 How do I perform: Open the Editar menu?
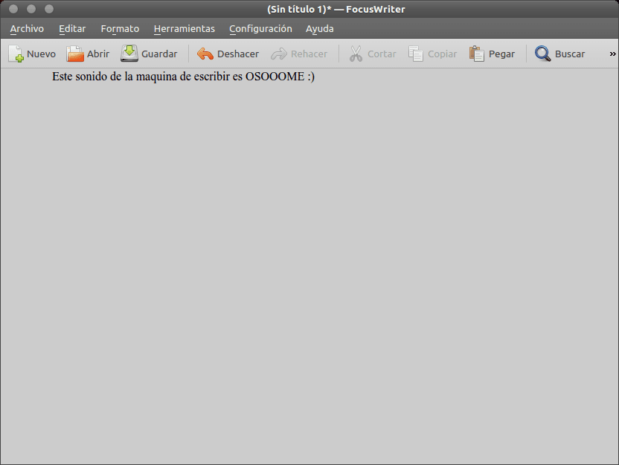click(72, 28)
